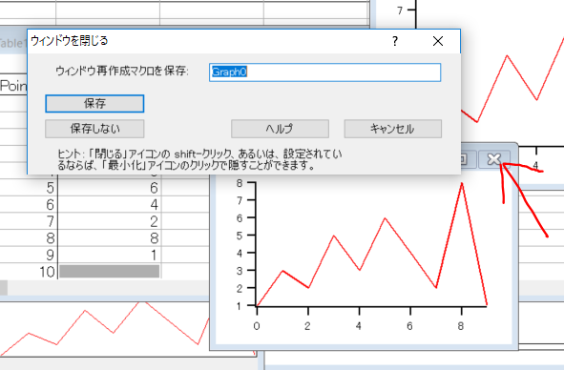Click cell with value 4 in row 6
Image resolution: width=564 pixels, height=370 pixels.
110,205
